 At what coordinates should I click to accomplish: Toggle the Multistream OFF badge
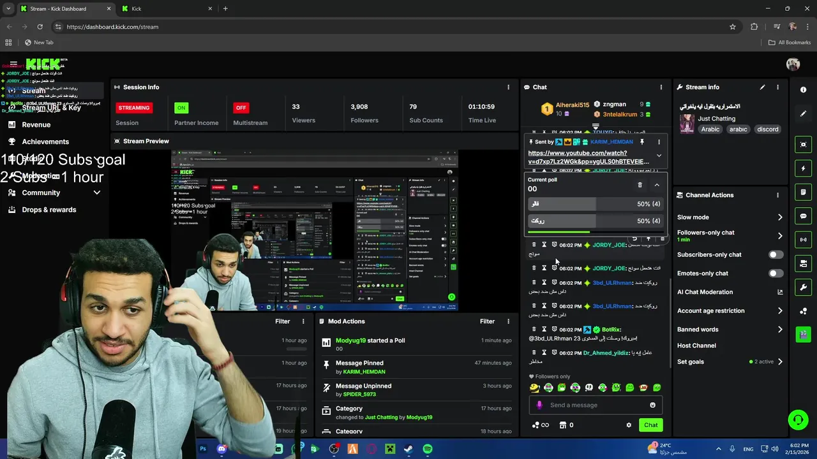pyautogui.click(x=241, y=108)
